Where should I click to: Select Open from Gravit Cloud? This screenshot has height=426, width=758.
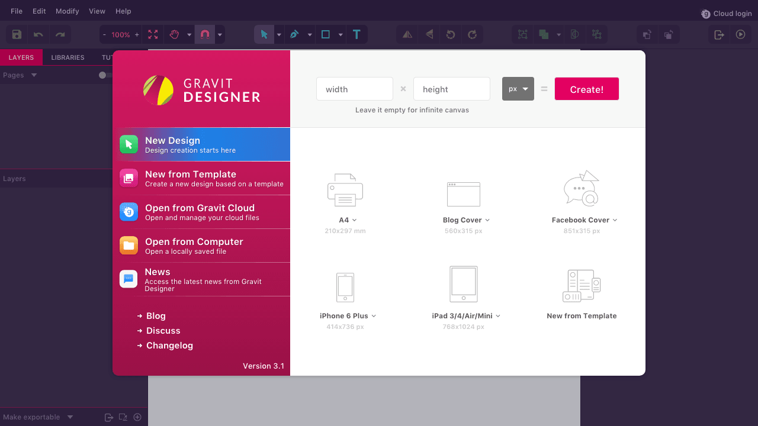(201, 212)
